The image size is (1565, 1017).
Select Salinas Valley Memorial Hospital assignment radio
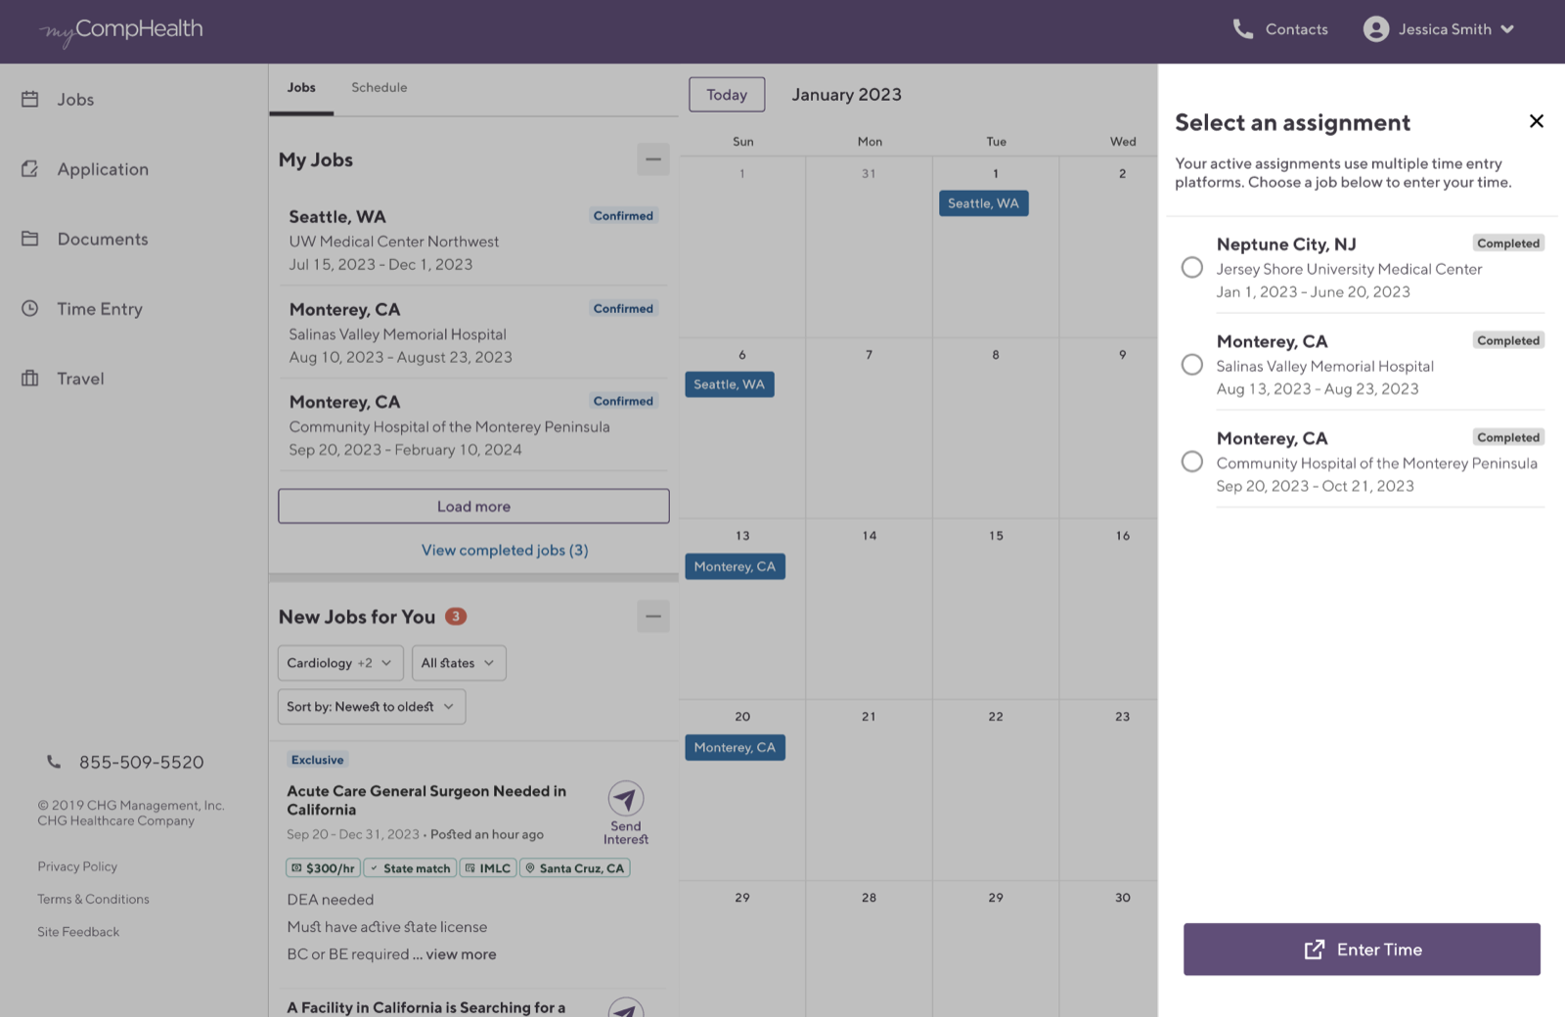click(1191, 365)
